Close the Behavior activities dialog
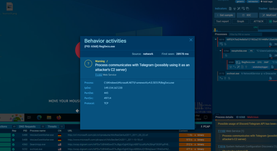 pos(191,40)
